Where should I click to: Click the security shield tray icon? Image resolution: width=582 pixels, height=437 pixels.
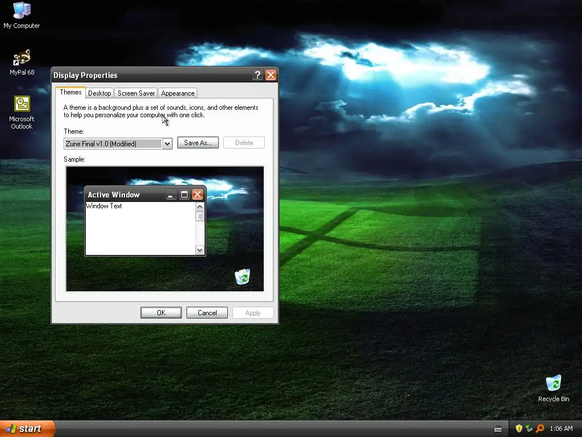[519, 428]
